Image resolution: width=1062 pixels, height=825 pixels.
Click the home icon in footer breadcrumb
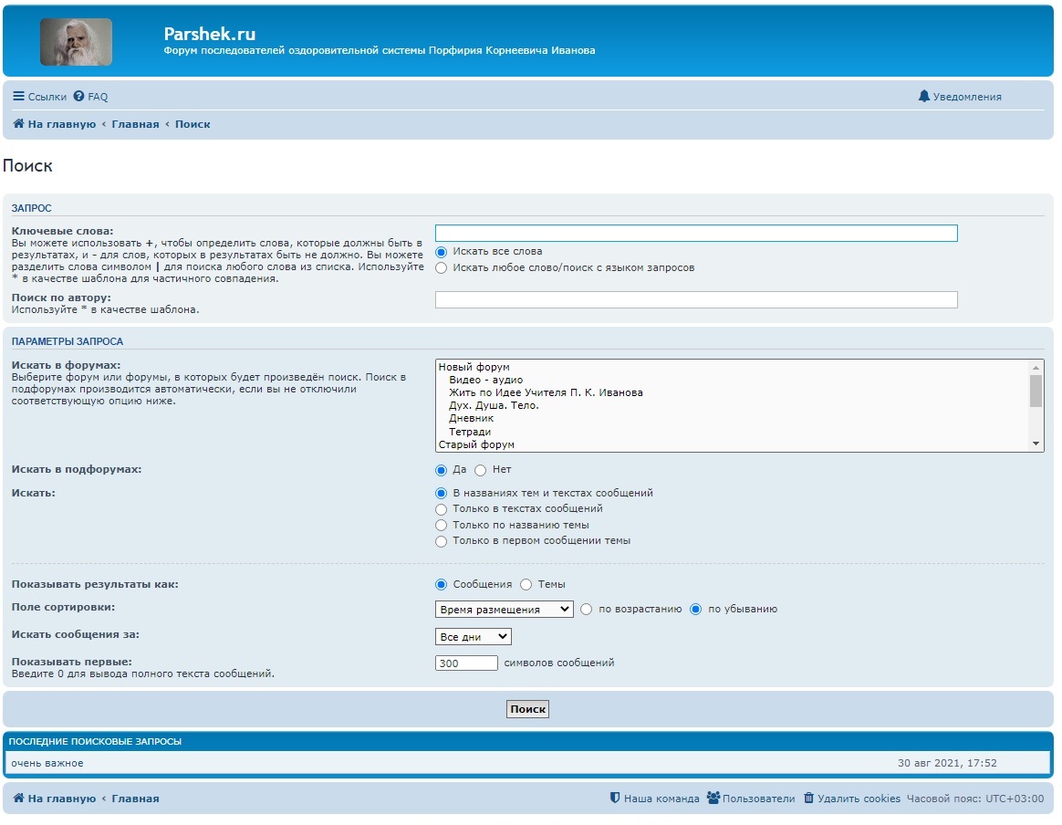coord(18,799)
